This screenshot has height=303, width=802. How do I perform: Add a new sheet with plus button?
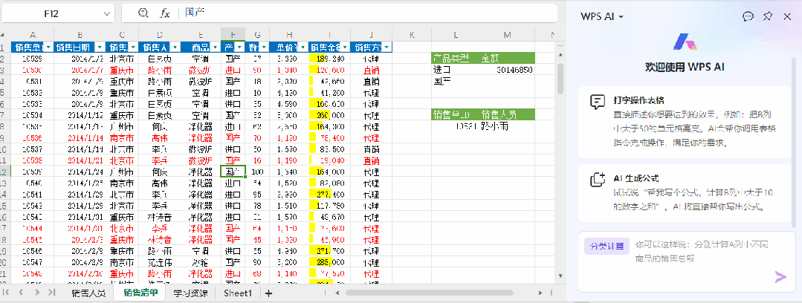(x=268, y=293)
